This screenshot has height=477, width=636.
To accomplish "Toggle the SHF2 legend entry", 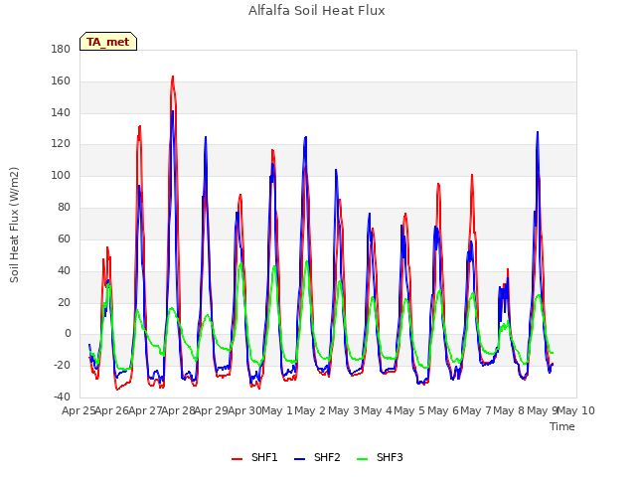I will [x=317, y=457].
